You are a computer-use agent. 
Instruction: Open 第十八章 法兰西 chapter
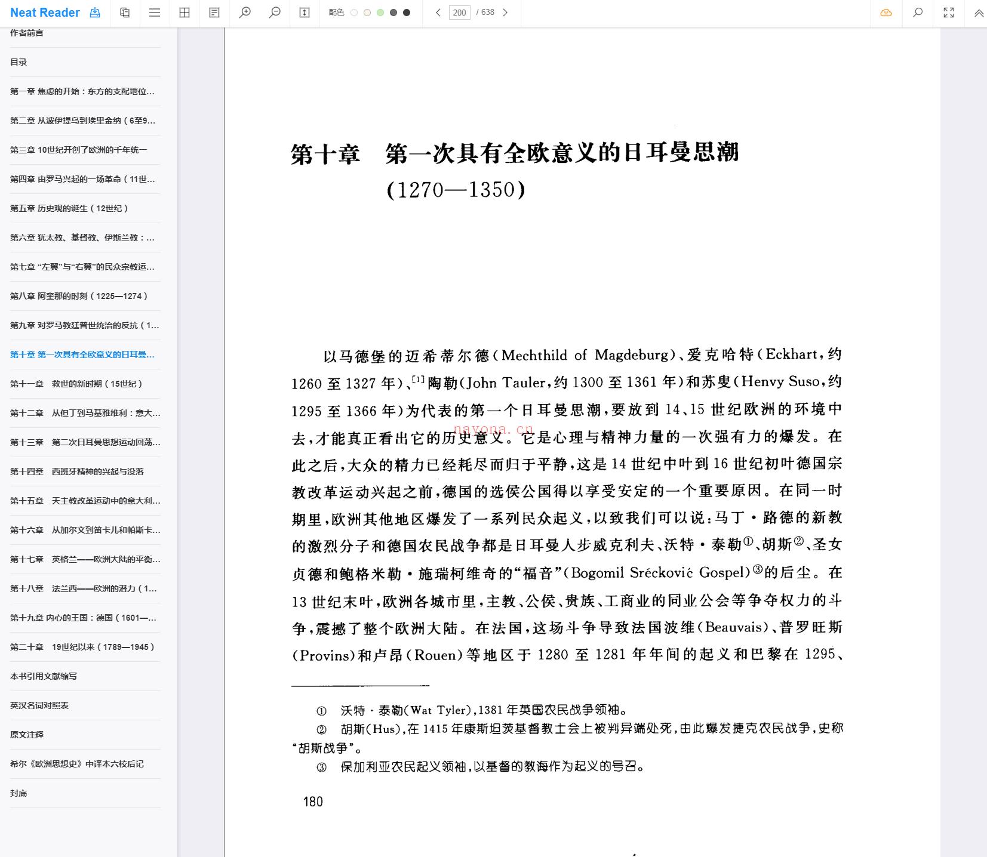click(x=85, y=588)
